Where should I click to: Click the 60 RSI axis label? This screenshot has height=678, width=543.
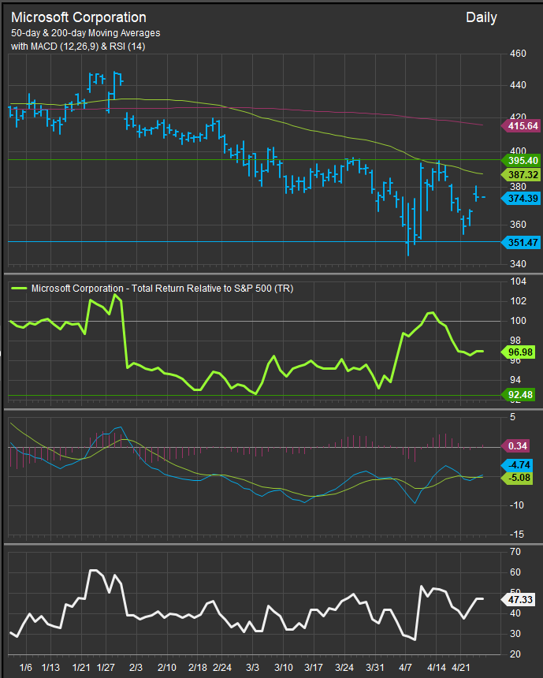(x=515, y=572)
